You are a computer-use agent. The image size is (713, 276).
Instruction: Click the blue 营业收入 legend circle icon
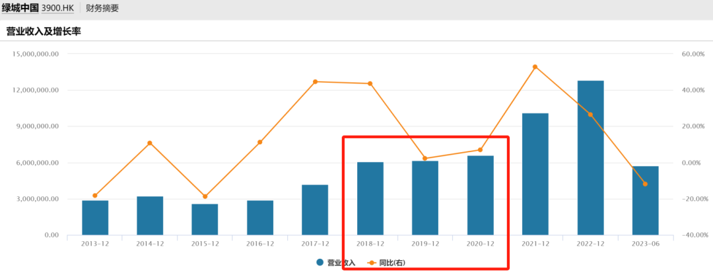[x=320, y=262]
